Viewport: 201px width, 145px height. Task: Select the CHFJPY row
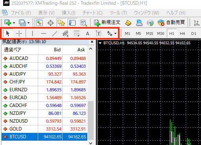(x=44, y=82)
